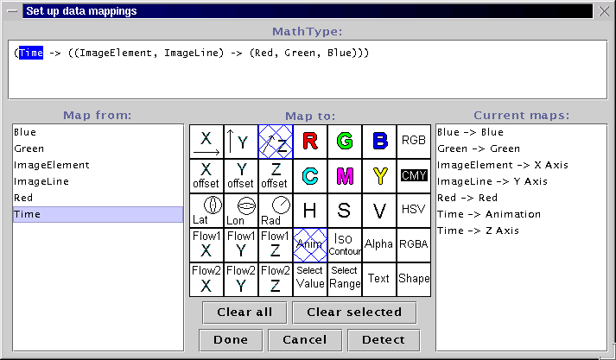The image size is (616, 360).
Task: Select 'Red -> Red' current map
Action: pos(521,199)
